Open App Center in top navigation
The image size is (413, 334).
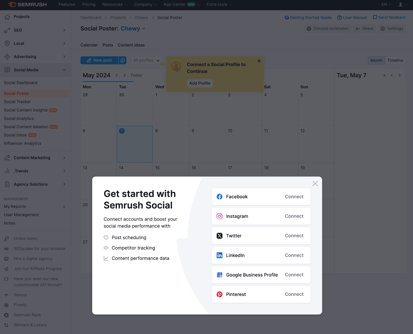182,4
